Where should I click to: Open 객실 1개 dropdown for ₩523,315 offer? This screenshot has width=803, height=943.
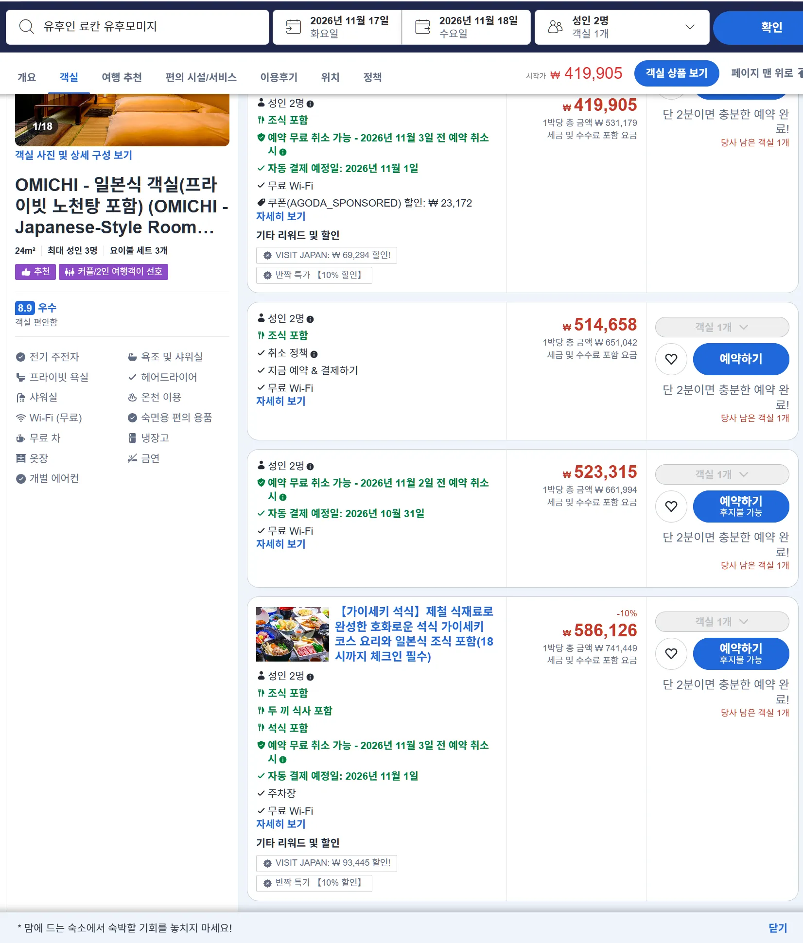coord(722,474)
